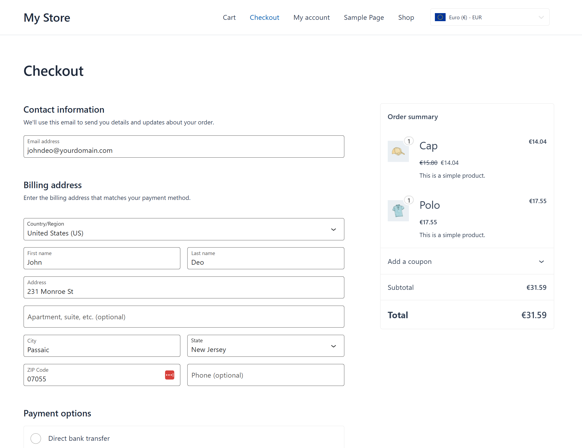Go to the Cart menu item

tap(229, 17)
